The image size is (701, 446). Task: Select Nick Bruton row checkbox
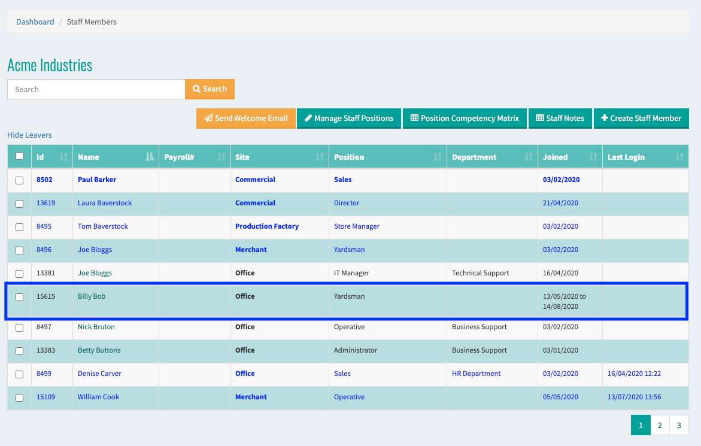pyautogui.click(x=19, y=327)
